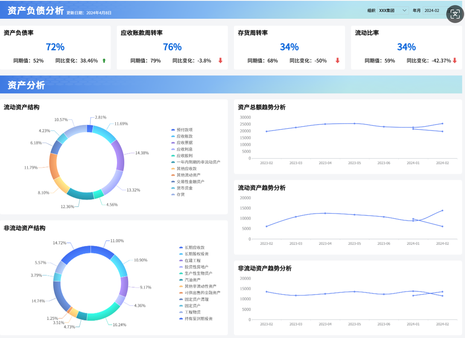Toggle 工程物资 legend item

[x=190, y=312]
